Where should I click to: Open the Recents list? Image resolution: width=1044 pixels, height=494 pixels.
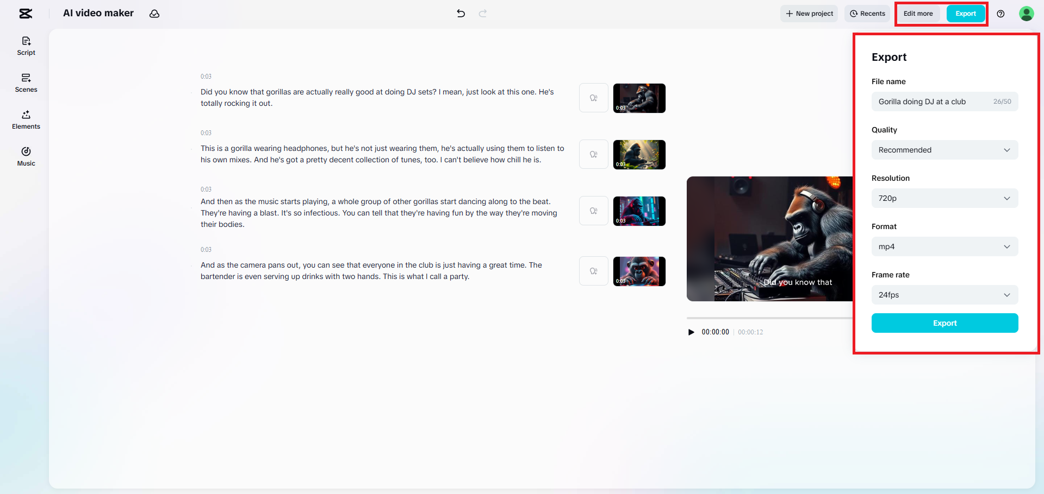(867, 14)
